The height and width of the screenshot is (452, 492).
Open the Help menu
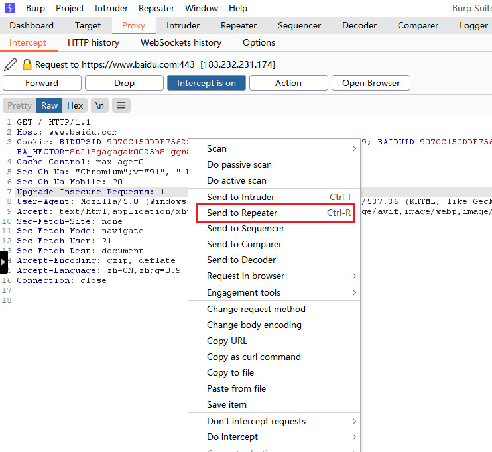tap(238, 8)
